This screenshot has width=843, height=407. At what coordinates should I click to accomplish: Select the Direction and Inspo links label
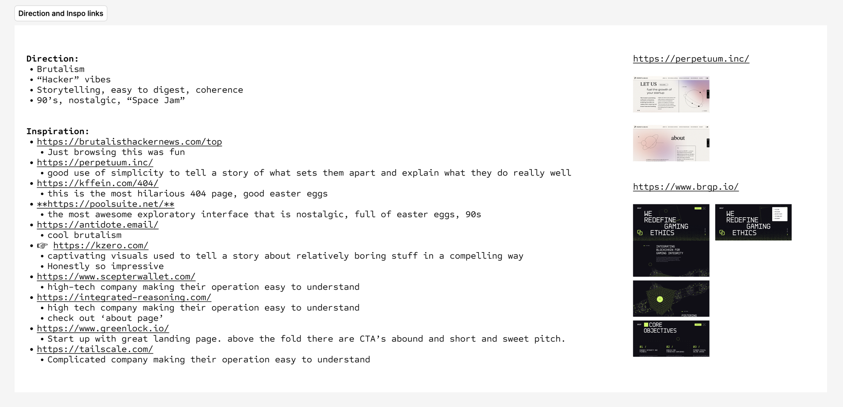pos(61,13)
